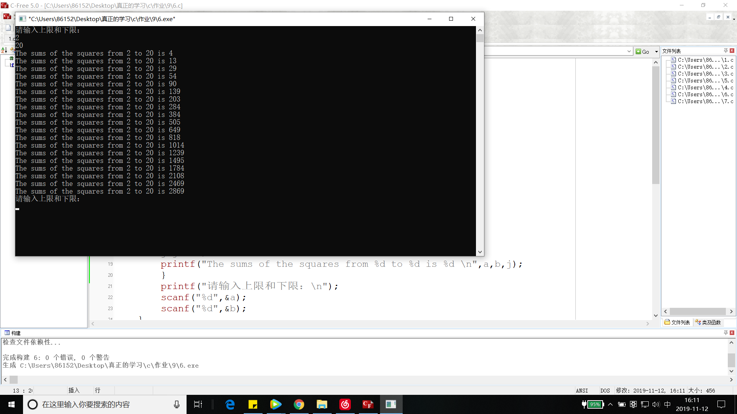Close the 文件列表 file list panel
This screenshot has height=414, width=737.
click(732, 51)
